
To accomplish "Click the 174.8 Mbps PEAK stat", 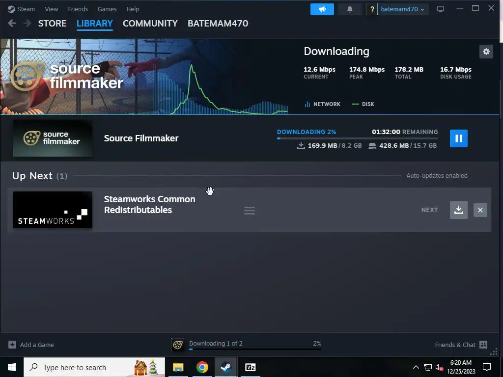I will coord(366,73).
